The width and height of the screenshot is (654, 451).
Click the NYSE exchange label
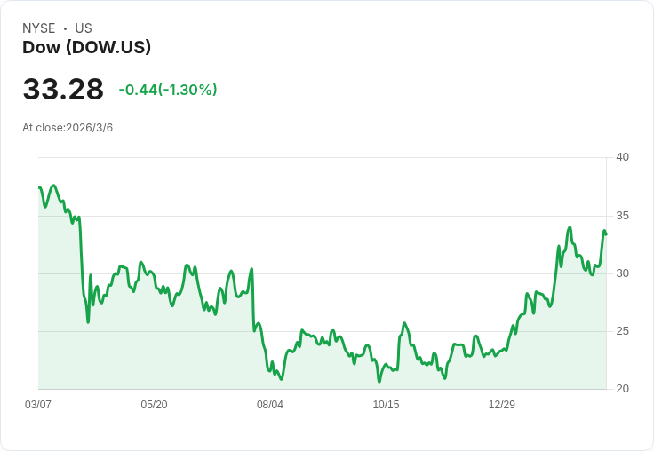(39, 28)
